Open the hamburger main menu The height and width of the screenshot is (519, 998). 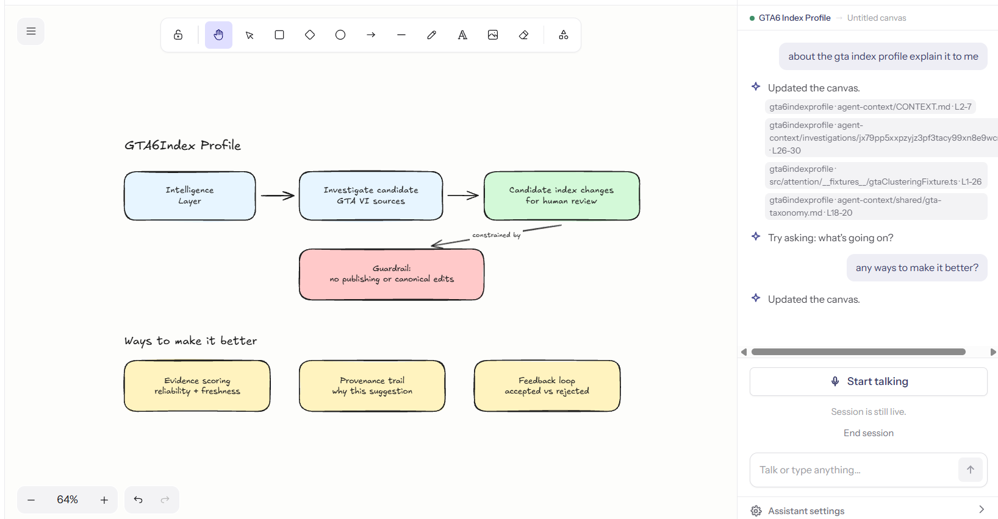pyautogui.click(x=31, y=31)
